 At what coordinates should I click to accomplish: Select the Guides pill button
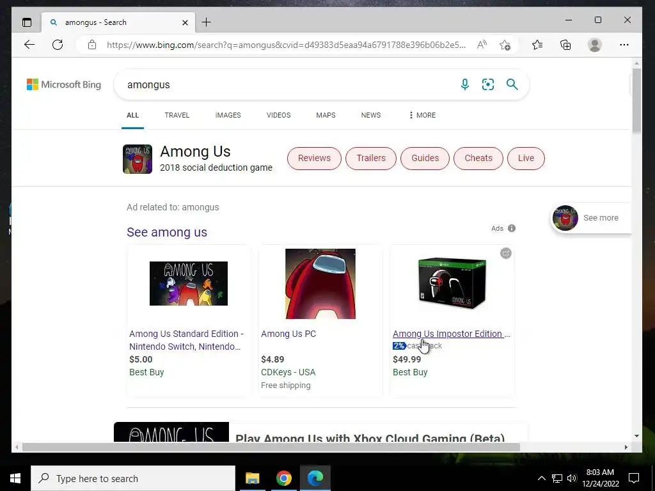(425, 159)
